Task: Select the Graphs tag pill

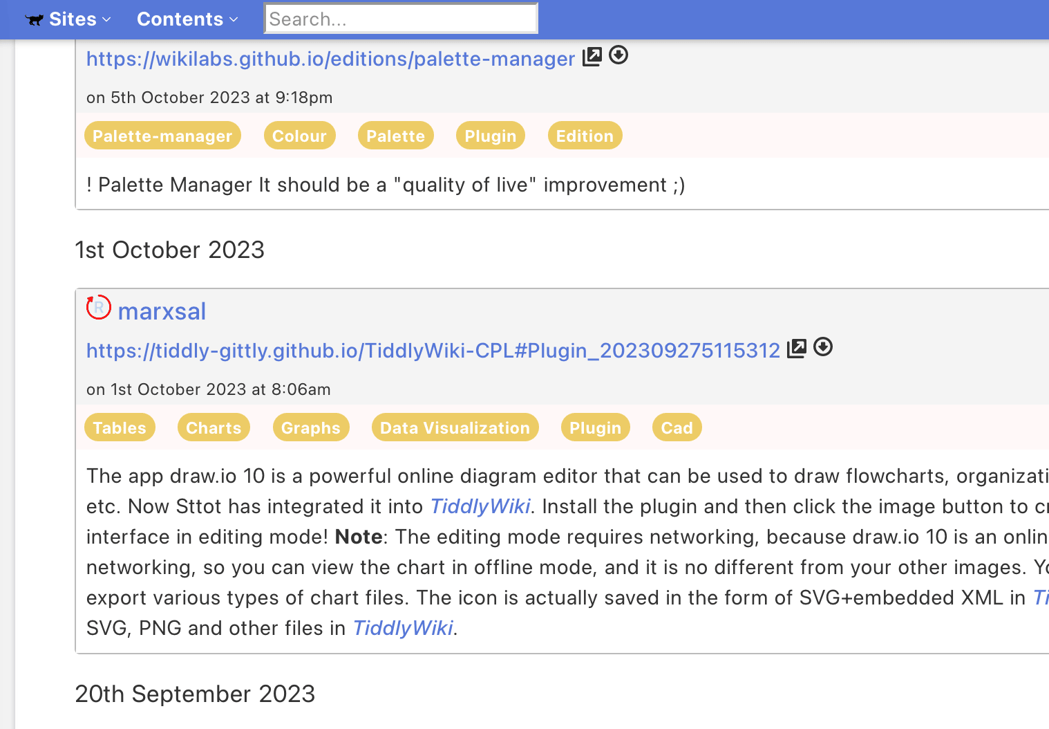Action: click(x=311, y=428)
